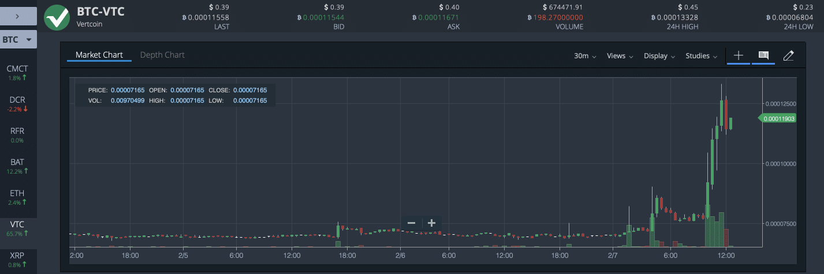Viewport: 824px width, 274px height.
Task: Open the Display dropdown
Action: point(659,56)
